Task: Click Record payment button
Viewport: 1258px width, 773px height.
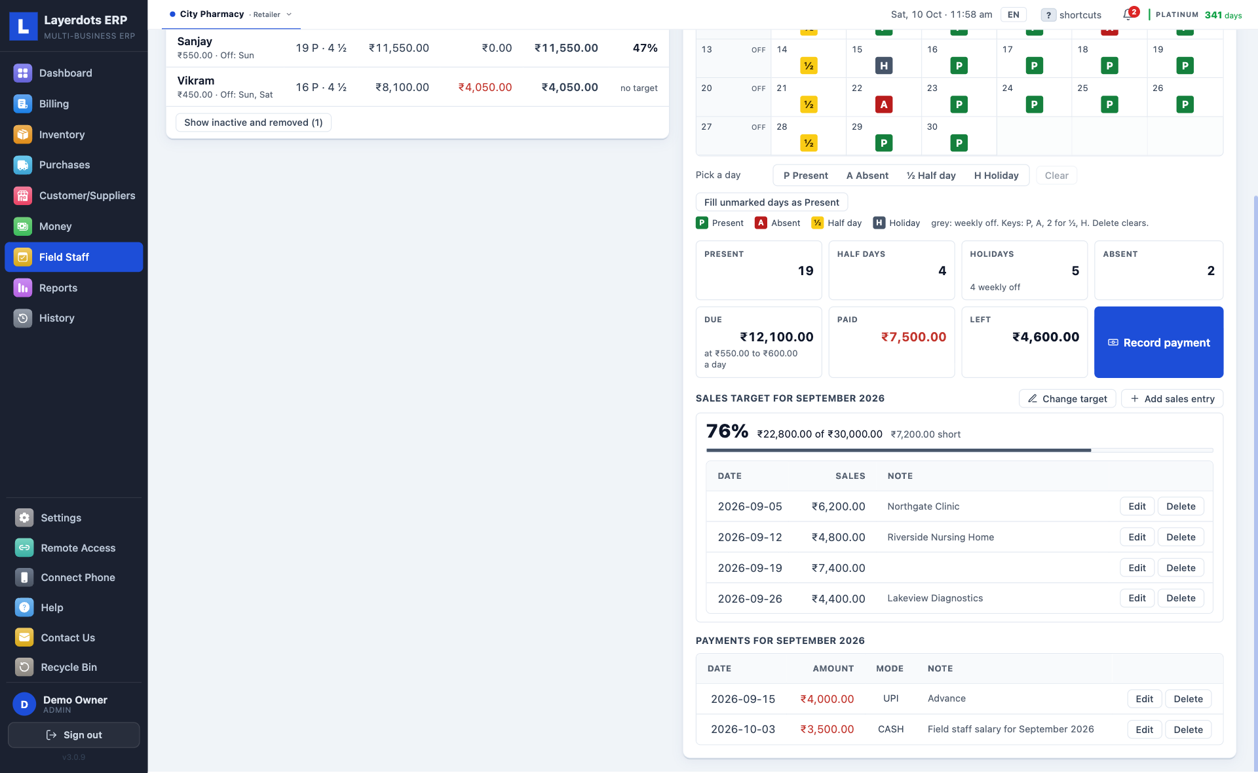Action: tap(1158, 342)
